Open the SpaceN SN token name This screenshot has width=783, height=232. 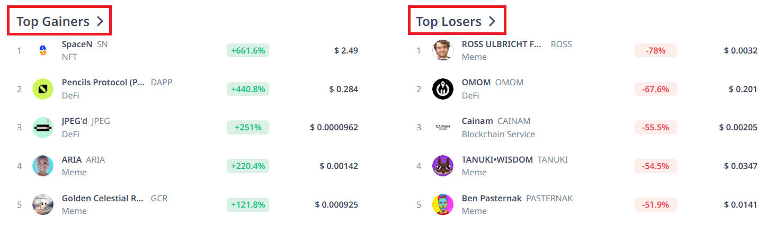(x=85, y=44)
